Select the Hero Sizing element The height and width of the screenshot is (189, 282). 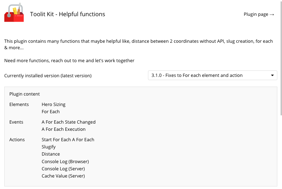click(x=54, y=105)
